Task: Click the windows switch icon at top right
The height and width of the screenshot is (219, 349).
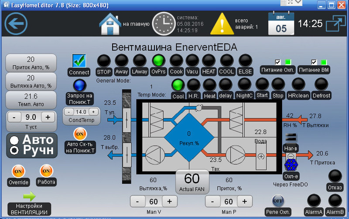Action: (335, 23)
